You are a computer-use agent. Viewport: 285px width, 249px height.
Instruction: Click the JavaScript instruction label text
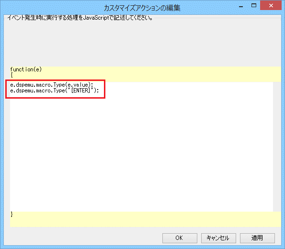pos(80,18)
